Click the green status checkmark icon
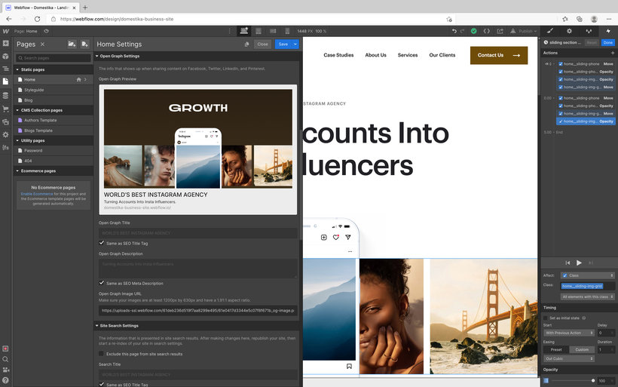The height and width of the screenshot is (387, 618). tap(474, 31)
